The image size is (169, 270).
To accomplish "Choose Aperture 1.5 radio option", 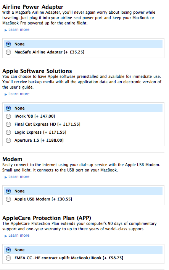I will tap(8, 140).
